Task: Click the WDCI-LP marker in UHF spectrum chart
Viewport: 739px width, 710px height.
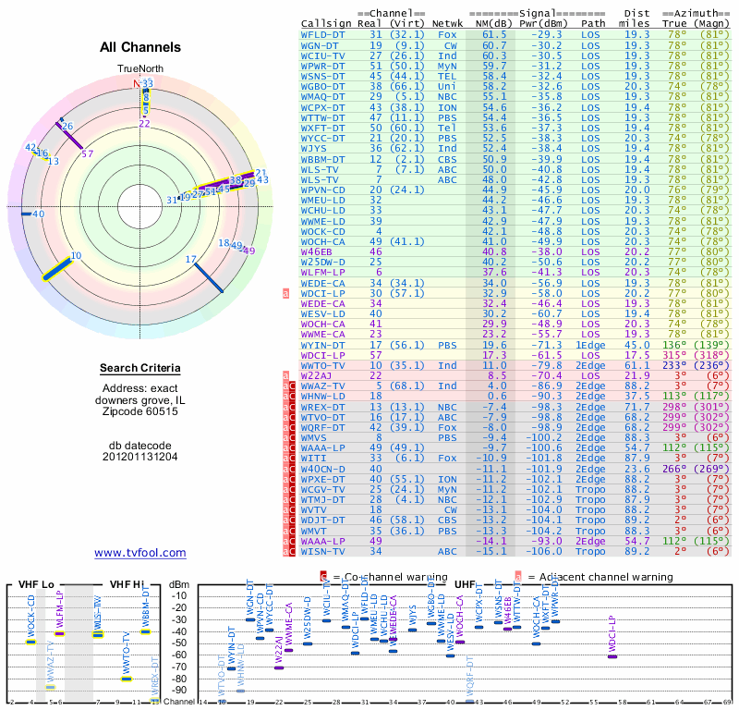Action: [x=612, y=655]
